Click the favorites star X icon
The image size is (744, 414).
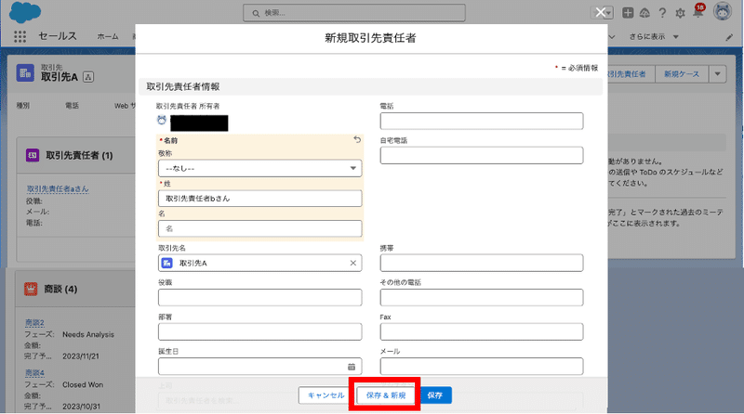pos(600,13)
